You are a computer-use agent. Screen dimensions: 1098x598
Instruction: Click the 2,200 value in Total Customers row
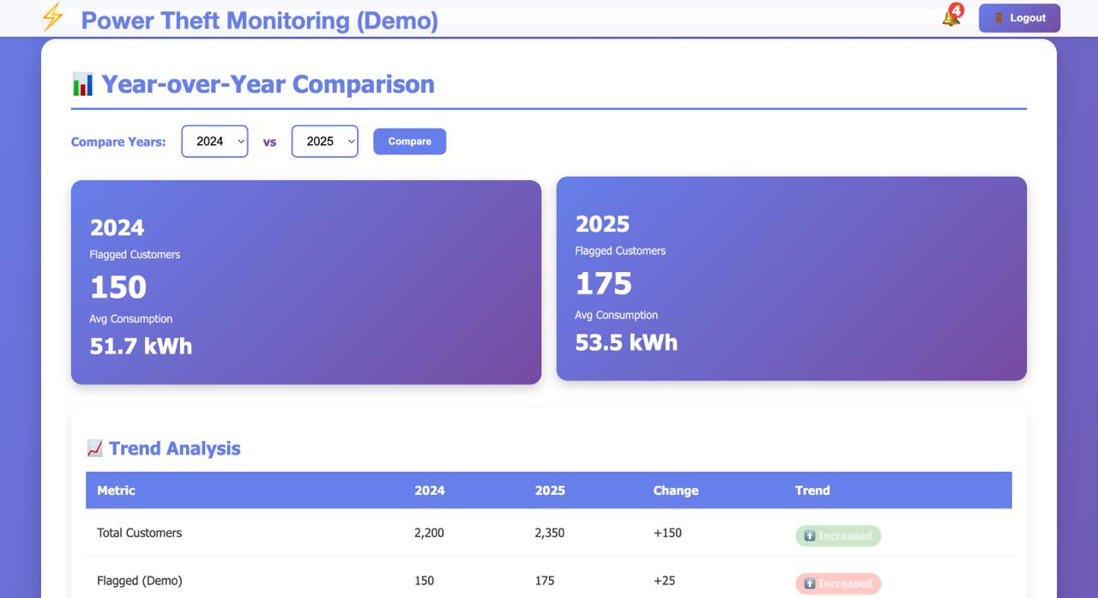tap(429, 533)
